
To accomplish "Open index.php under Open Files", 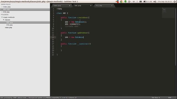I will click(7, 7).
